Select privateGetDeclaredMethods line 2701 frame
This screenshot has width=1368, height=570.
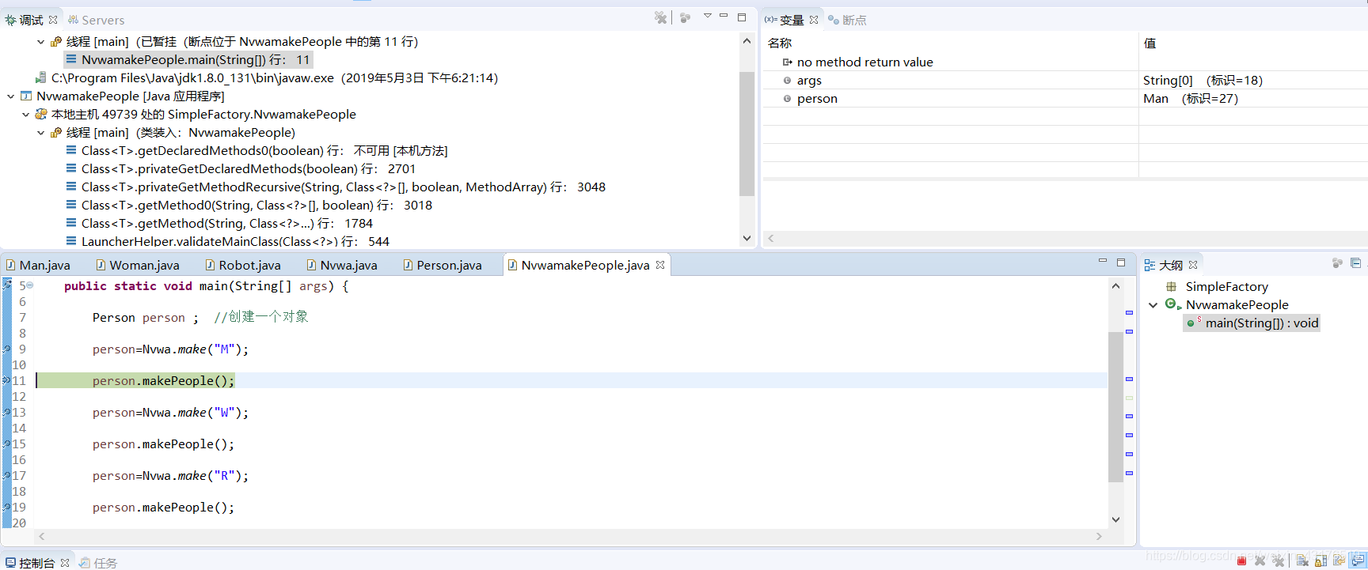(x=241, y=169)
